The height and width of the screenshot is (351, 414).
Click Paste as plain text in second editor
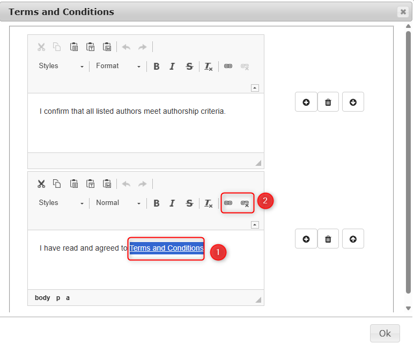(x=91, y=184)
